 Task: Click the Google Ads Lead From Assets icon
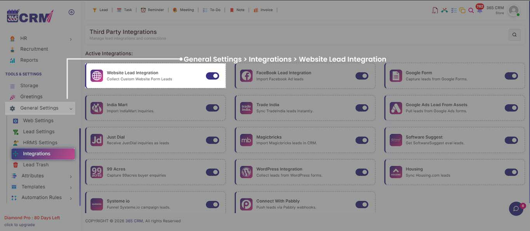click(x=396, y=108)
